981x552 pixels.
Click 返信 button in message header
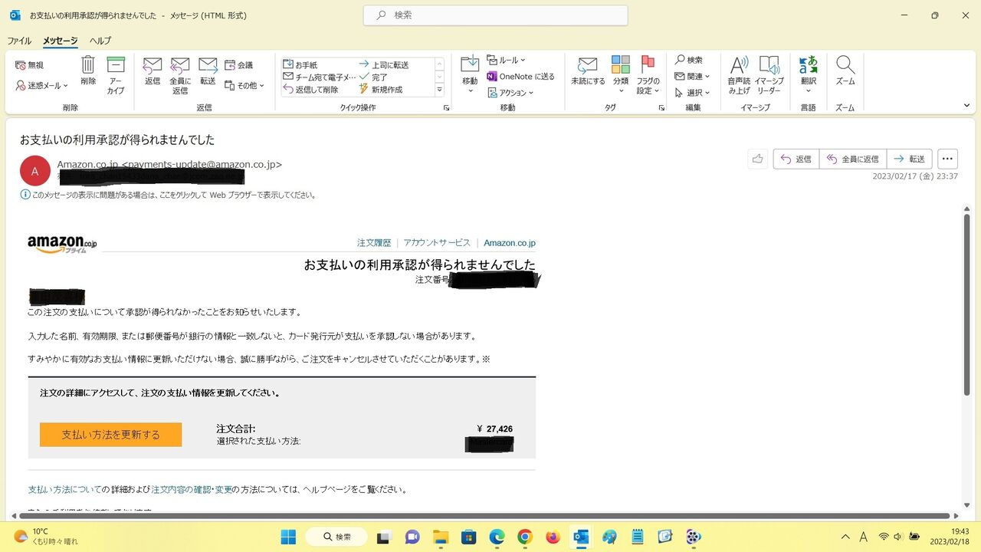[796, 159]
